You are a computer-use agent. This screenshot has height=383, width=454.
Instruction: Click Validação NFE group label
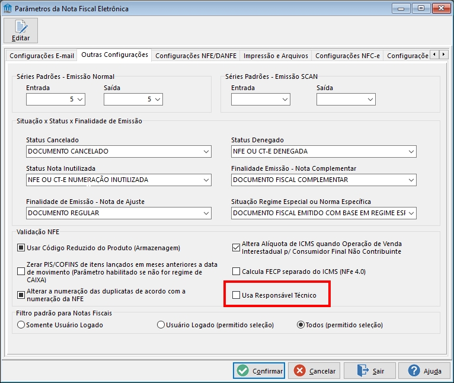coord(38,232)
